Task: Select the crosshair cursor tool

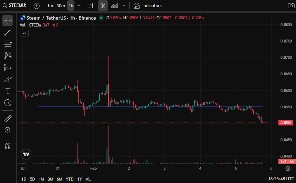Action: point(8,20)
